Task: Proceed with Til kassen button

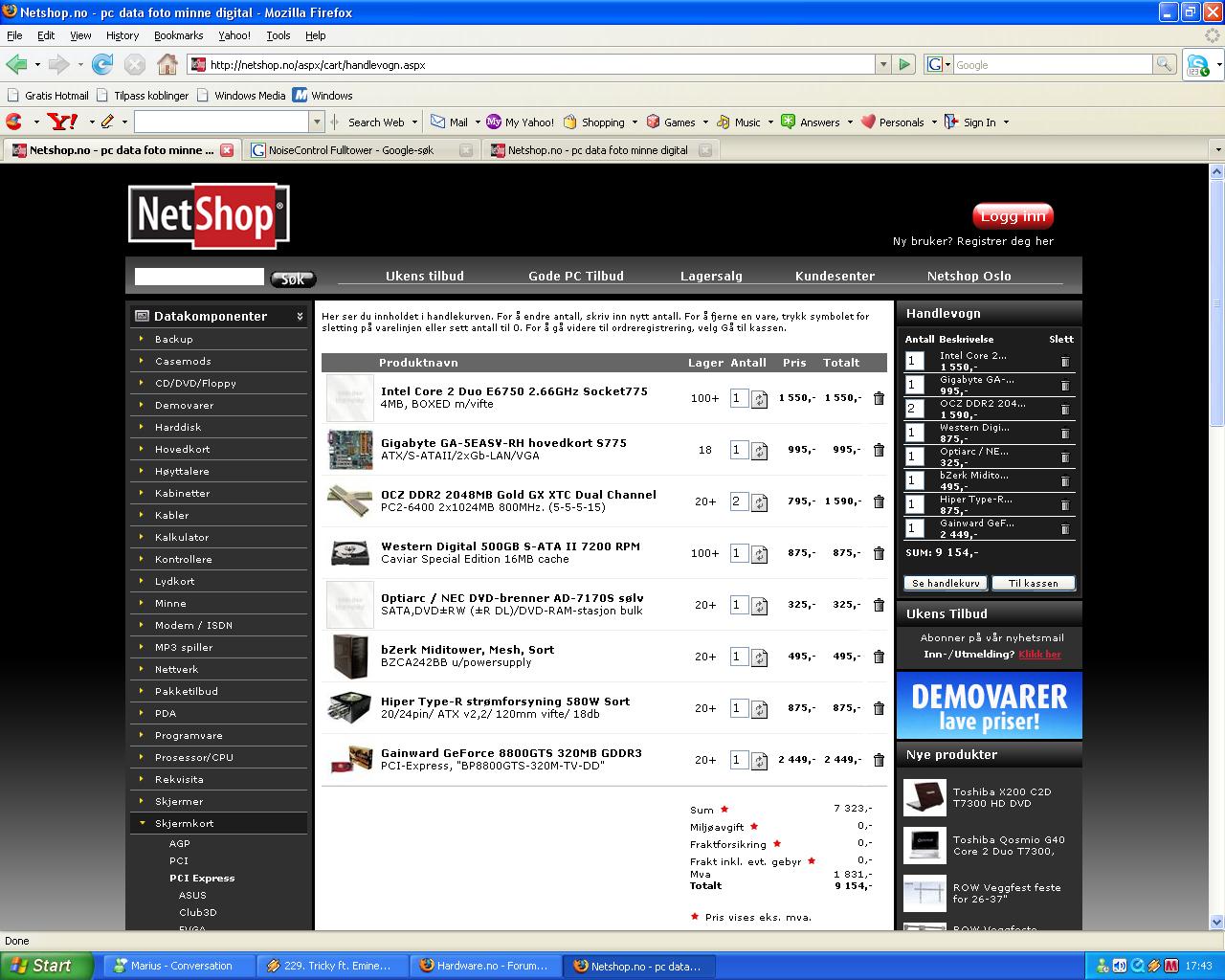Action: [x=1034, y=583]
